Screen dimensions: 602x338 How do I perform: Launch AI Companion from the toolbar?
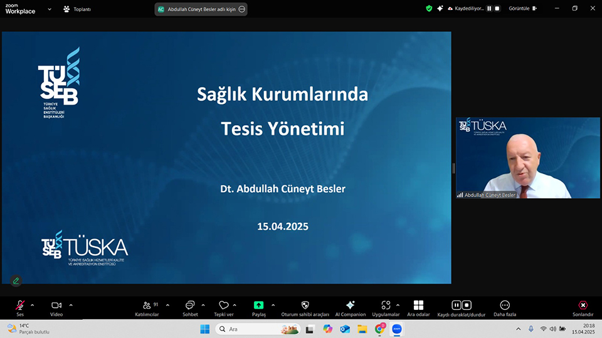click(x=350, y=305)
